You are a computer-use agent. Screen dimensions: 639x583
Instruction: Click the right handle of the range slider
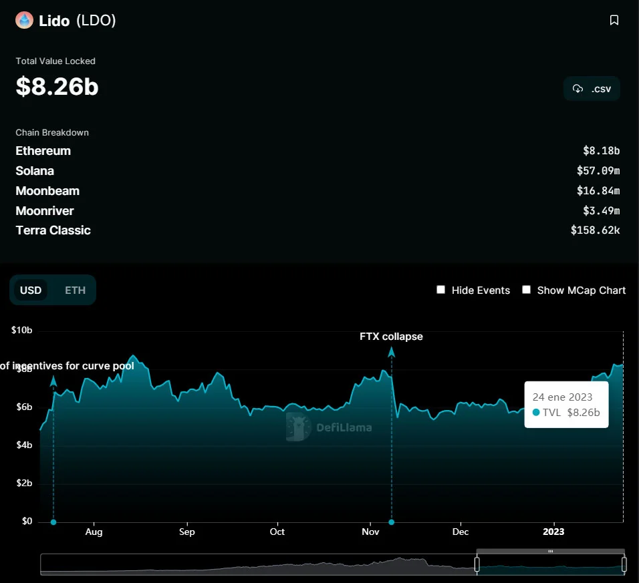coord(624,564)
